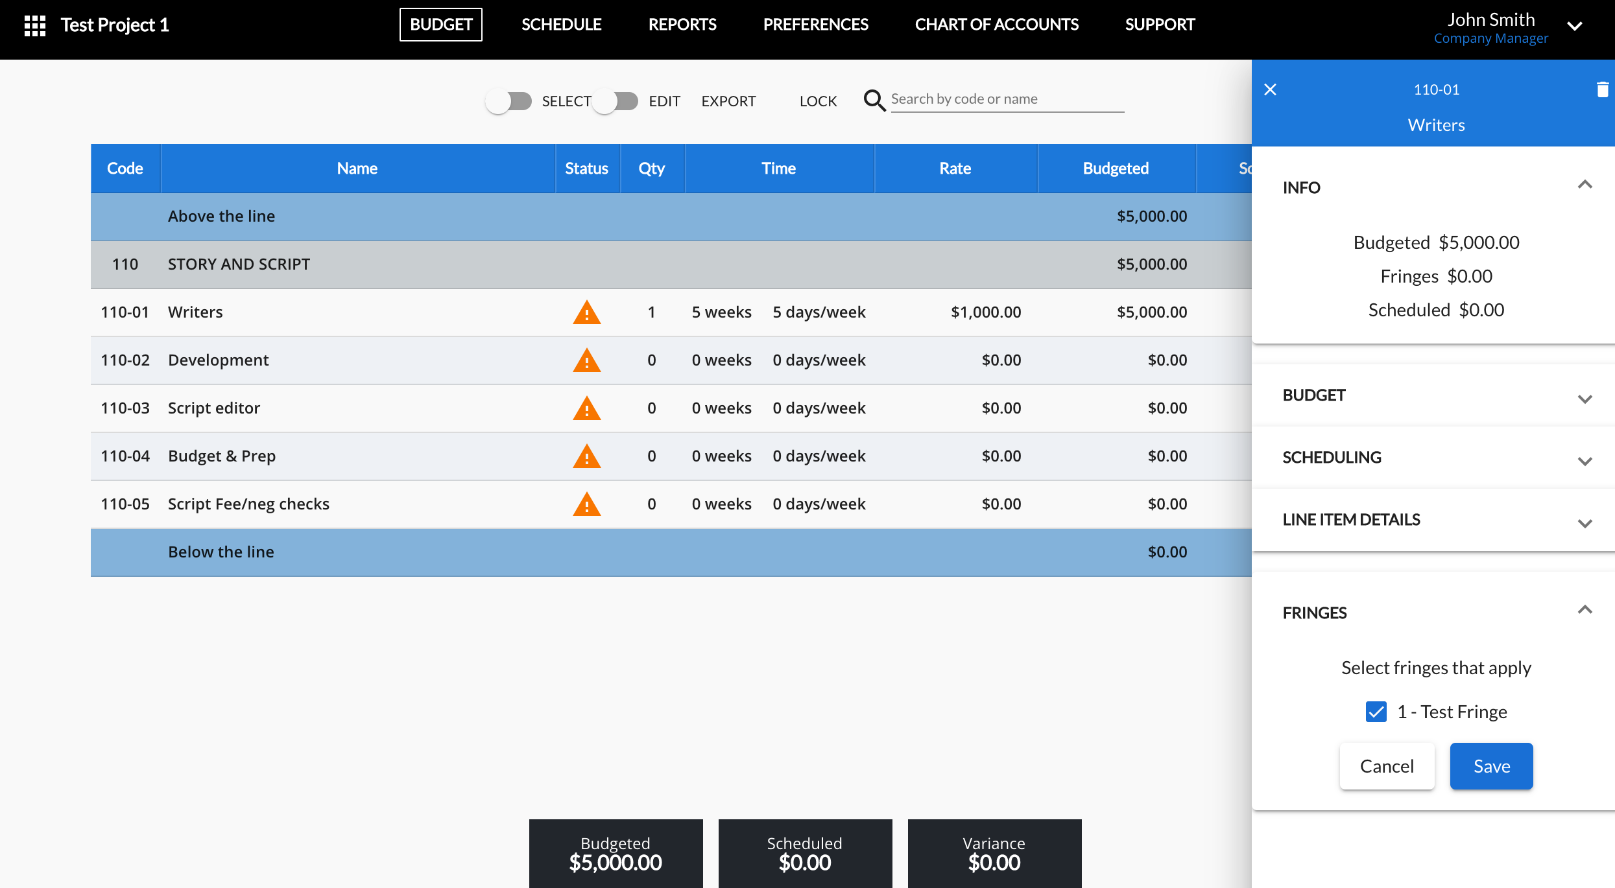
Task: Open the apps grid menu icon
Action: (x=35, y=25)
